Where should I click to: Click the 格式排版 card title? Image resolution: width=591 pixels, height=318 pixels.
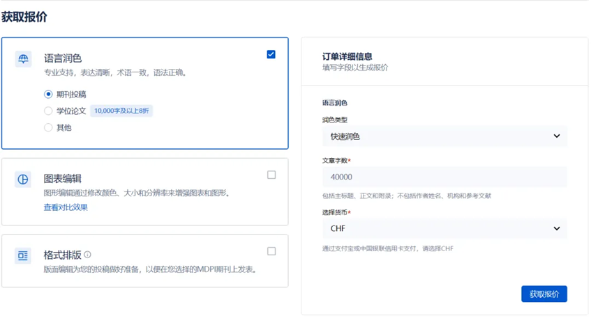coord(62,255)
